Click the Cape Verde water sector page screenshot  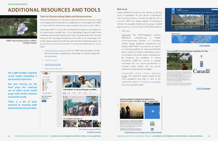(140, 113)
